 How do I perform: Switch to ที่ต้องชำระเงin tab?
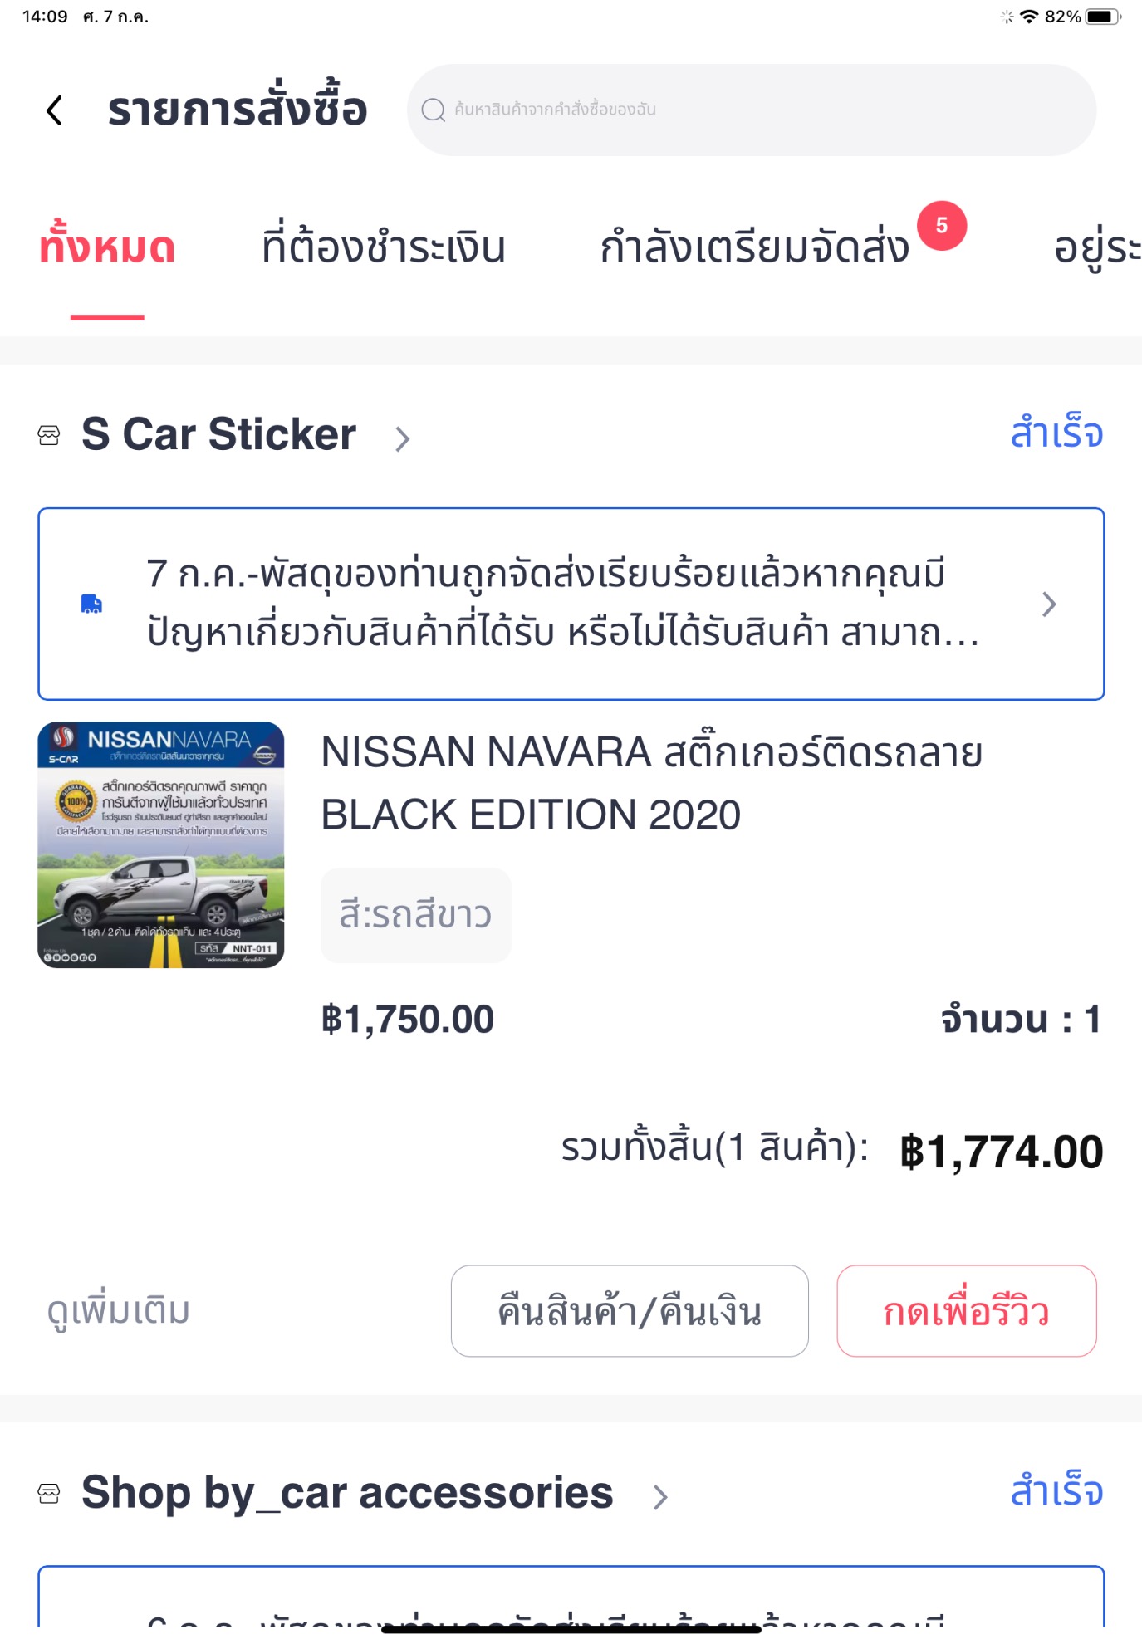point(383,247)
